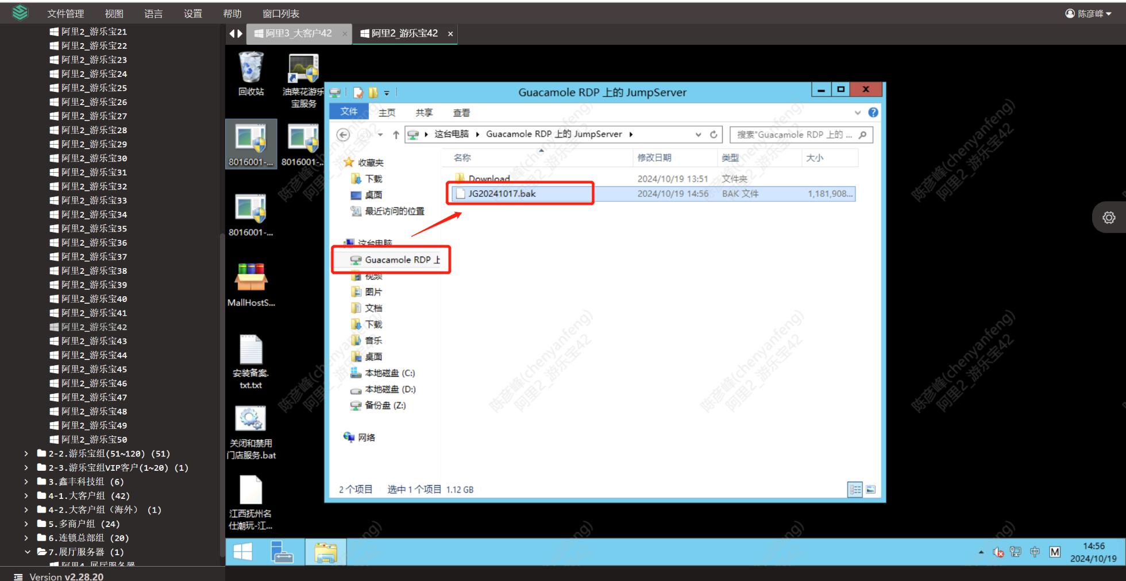Open the 语言 menu
This screenshot has height=581, width=1126.
click(153, 14)
